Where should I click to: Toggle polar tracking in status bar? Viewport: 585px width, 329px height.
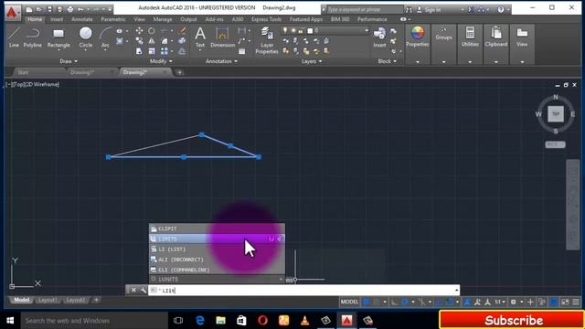tap(405, 302)
